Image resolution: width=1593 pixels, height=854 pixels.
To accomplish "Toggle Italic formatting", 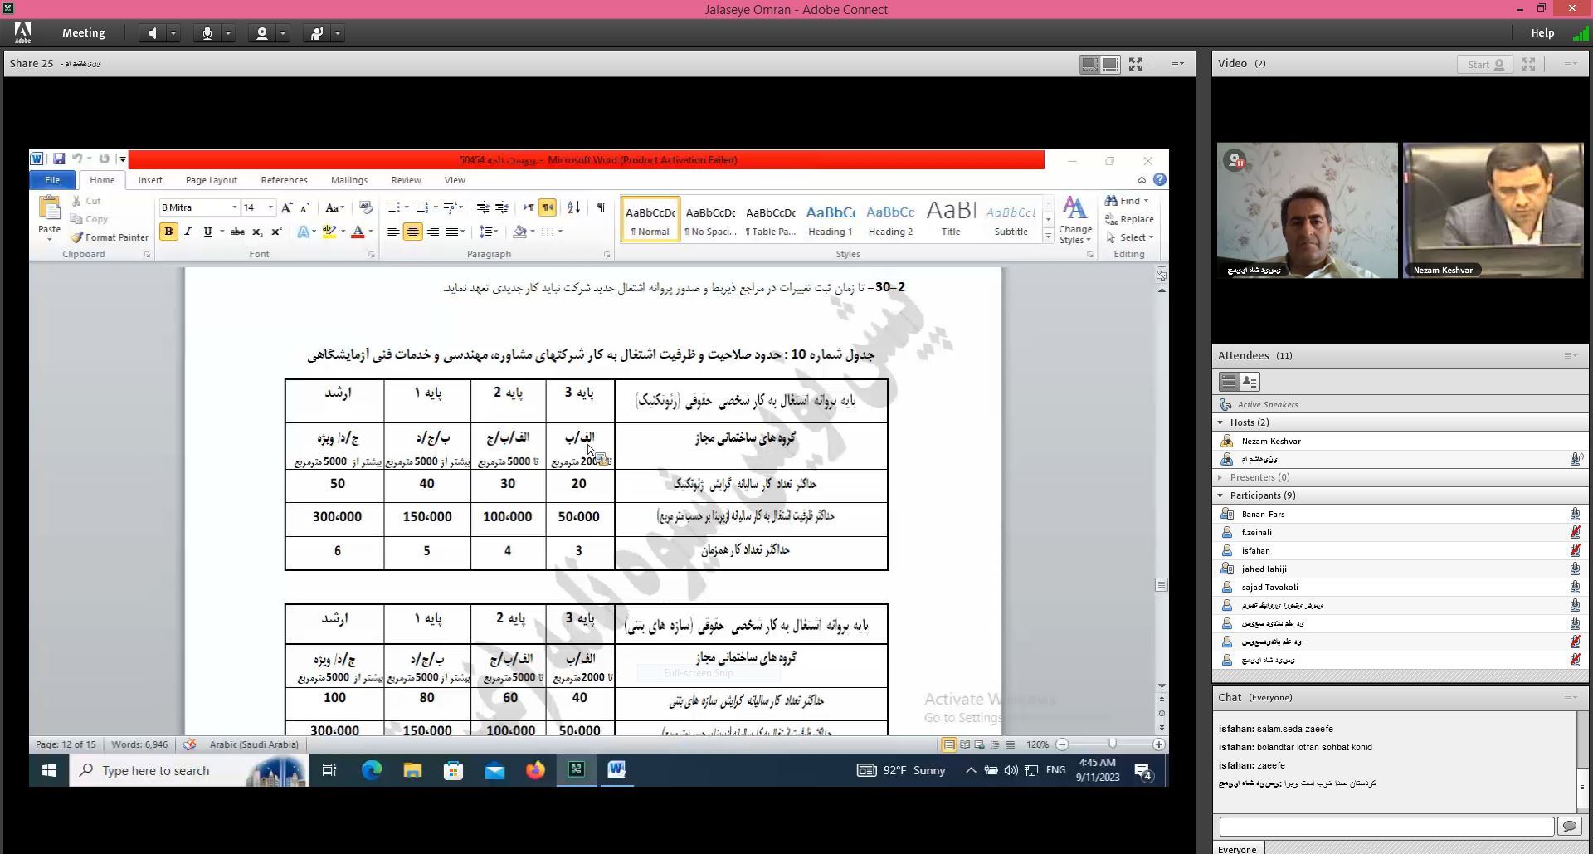I will pyautogui.click(x=188, y=232).
